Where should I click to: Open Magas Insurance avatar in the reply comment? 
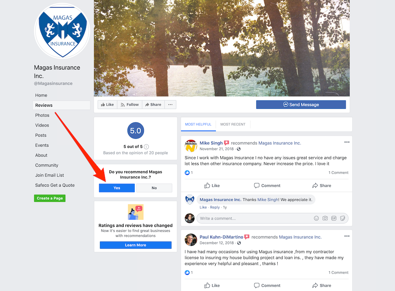(190, 199)
